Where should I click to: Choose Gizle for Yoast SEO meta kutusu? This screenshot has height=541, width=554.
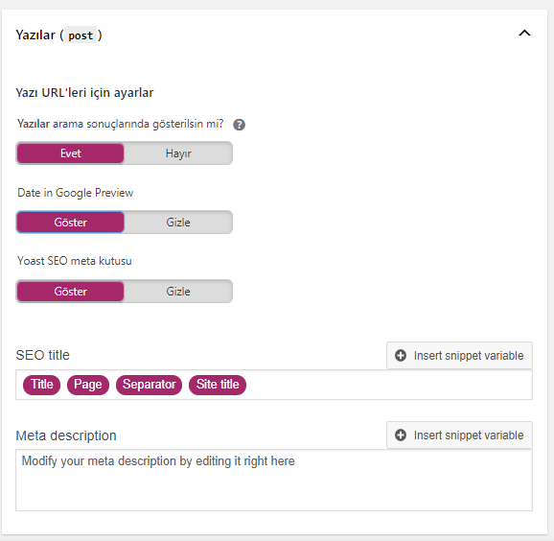pyautogui.click(x=178, y=292)
